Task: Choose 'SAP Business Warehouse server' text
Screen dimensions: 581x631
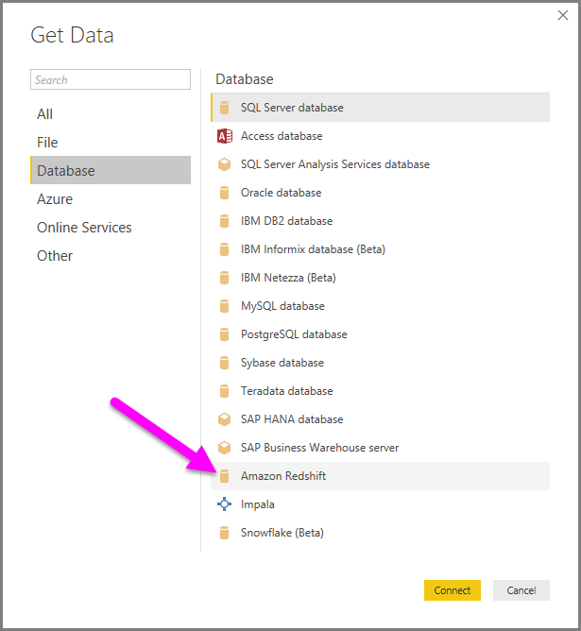Action: 320,448
